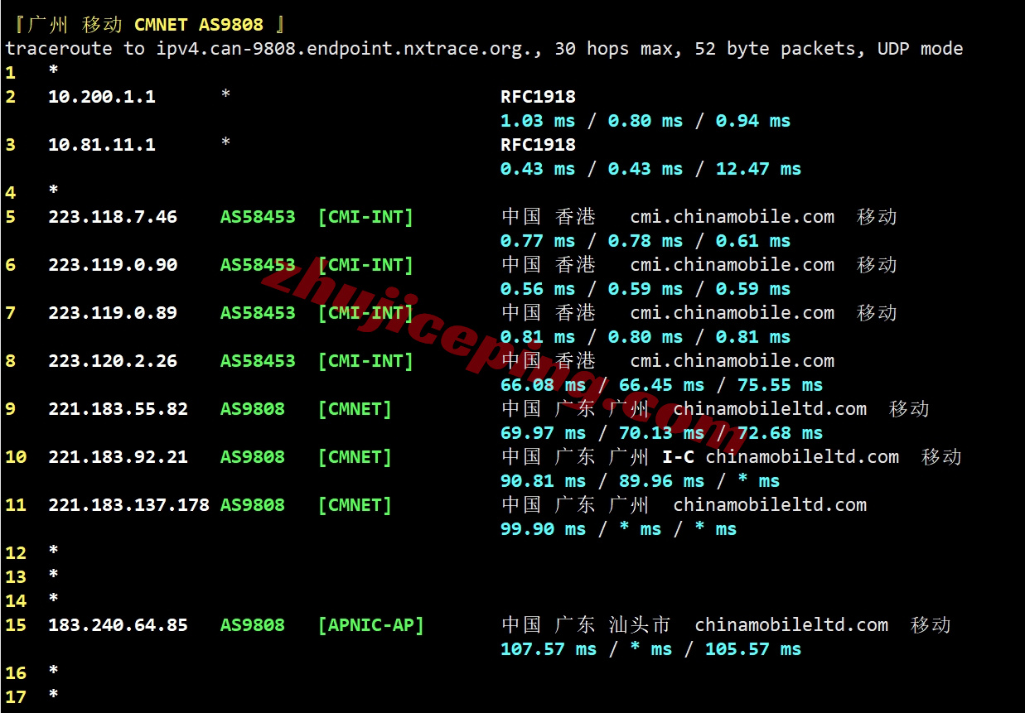Image resolution: width=1025 pixels, height=713 pixels.
Task: Select 'UDP mode' in traceroute header
Action: (x=921, y=49)
